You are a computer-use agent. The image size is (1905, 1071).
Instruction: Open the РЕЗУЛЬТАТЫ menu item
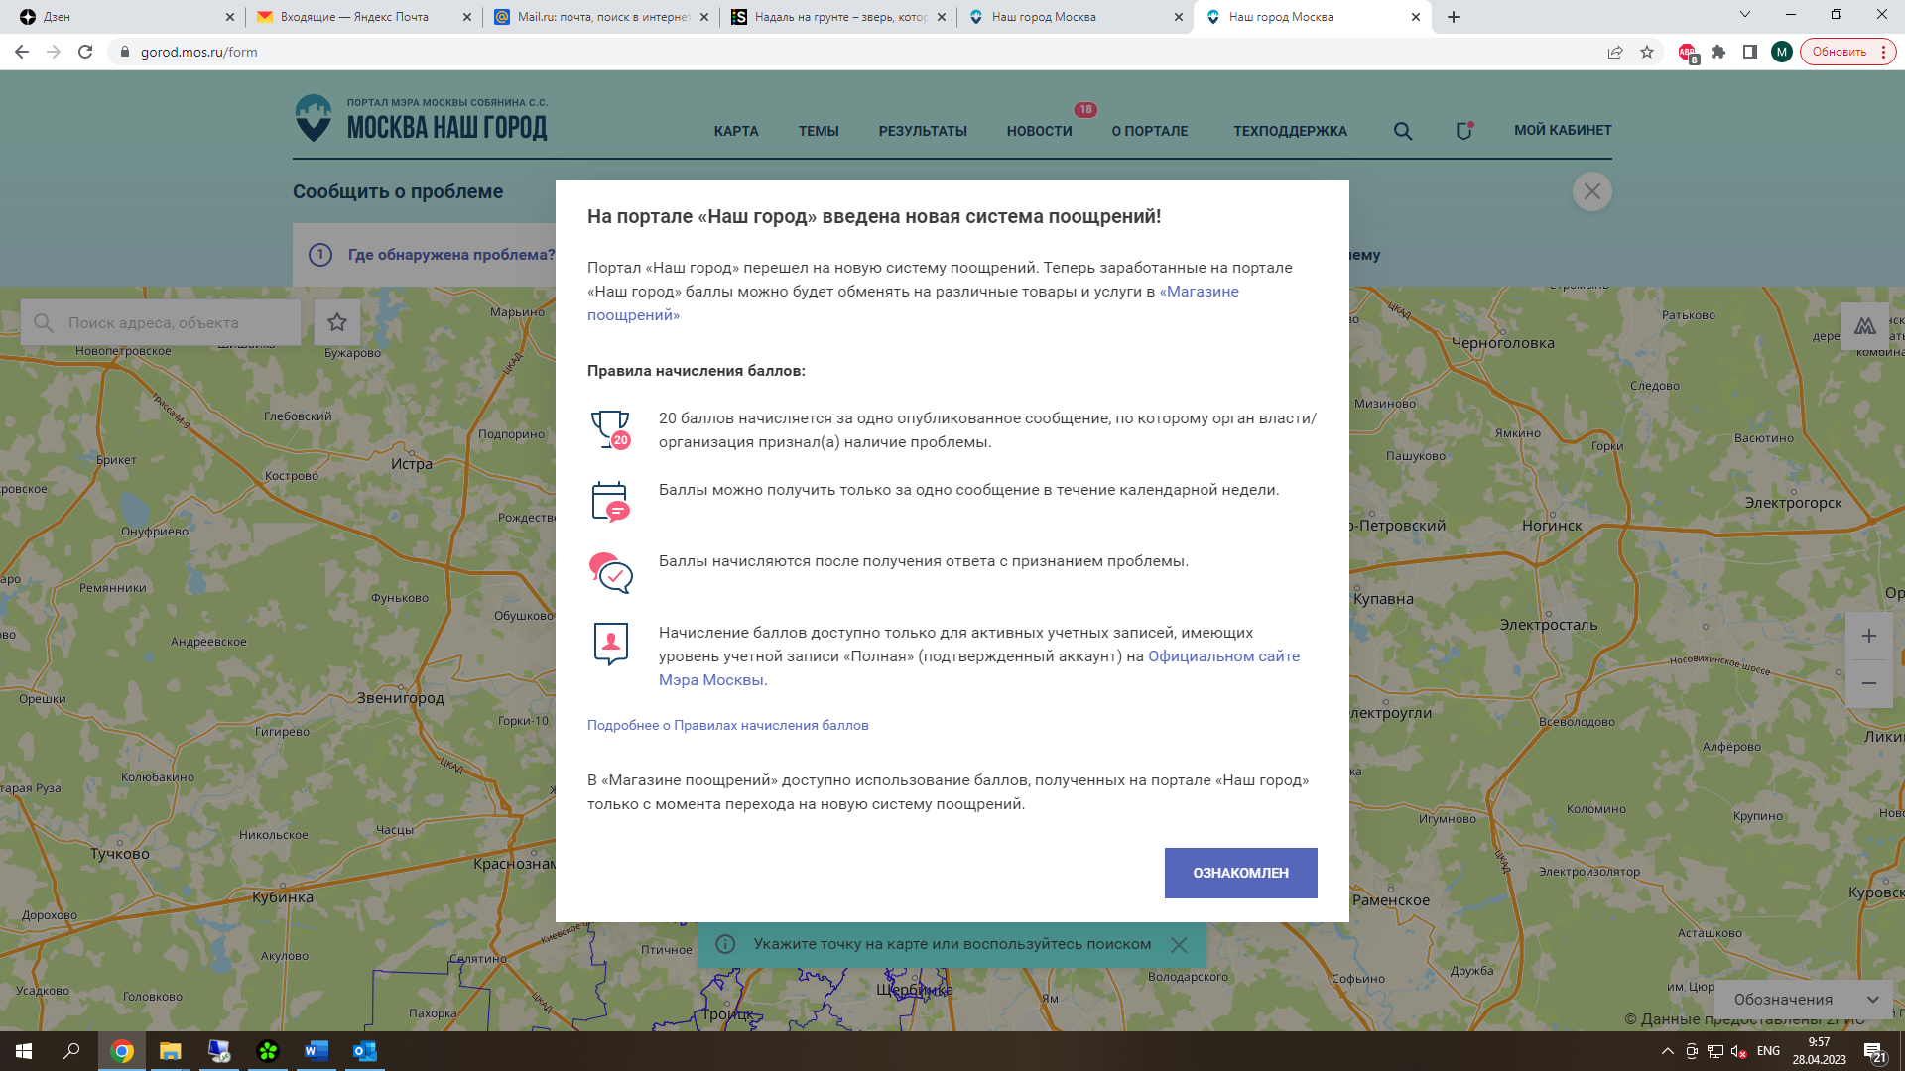923,131
